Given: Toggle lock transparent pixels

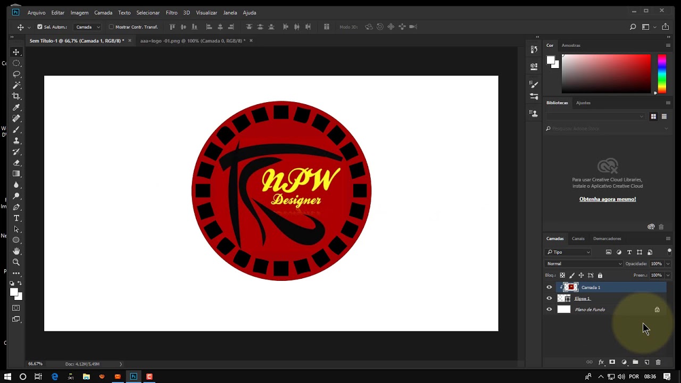Looking at the screenshot, I should [x=562, y=276].
